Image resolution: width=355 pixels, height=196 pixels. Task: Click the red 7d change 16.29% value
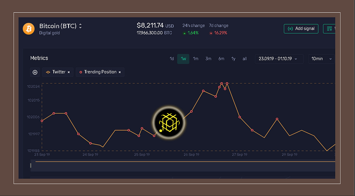tap(220, 33)
